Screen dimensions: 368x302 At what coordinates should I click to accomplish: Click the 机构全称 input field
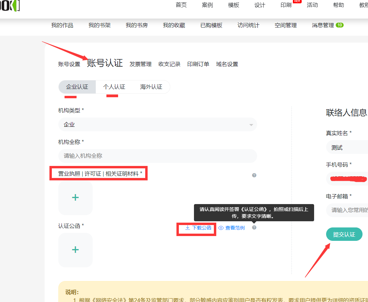point(158,156)
